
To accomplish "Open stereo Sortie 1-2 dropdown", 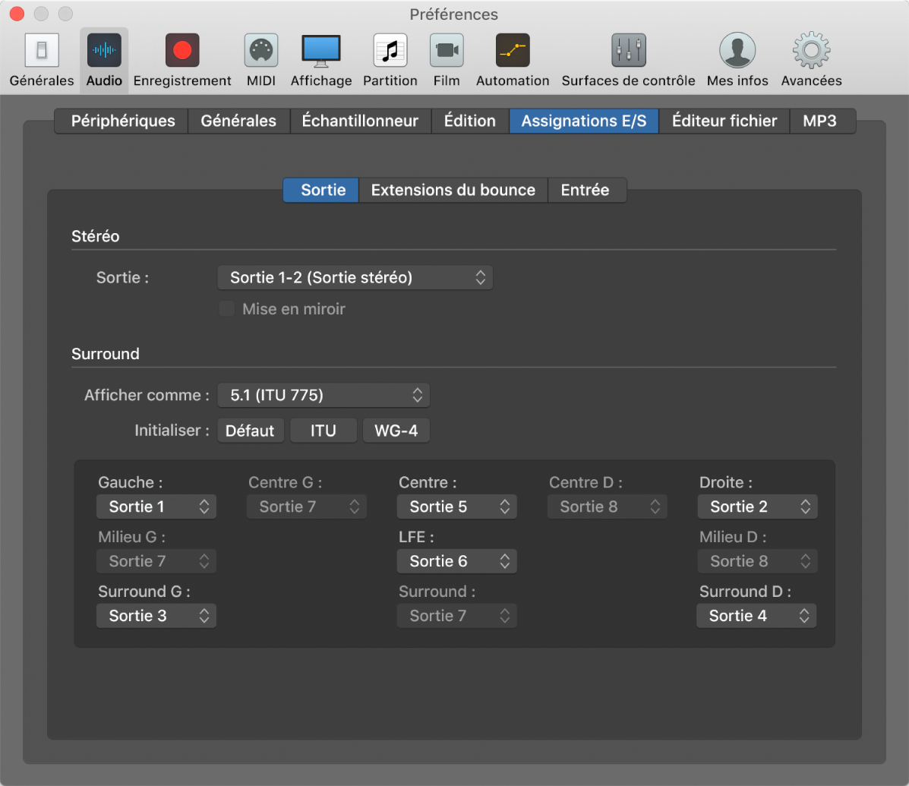I will (x=355, y=278).
